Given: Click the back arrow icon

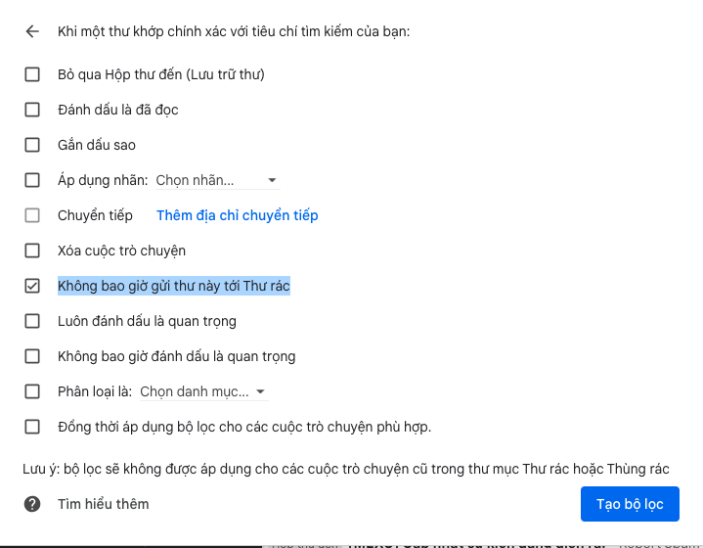Looking at the screenshot, I should click(x=32, y=31).
